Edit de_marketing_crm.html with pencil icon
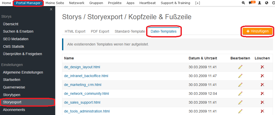Image resolution: width=275 pixels, height=115 pixels. coord(240,85)
